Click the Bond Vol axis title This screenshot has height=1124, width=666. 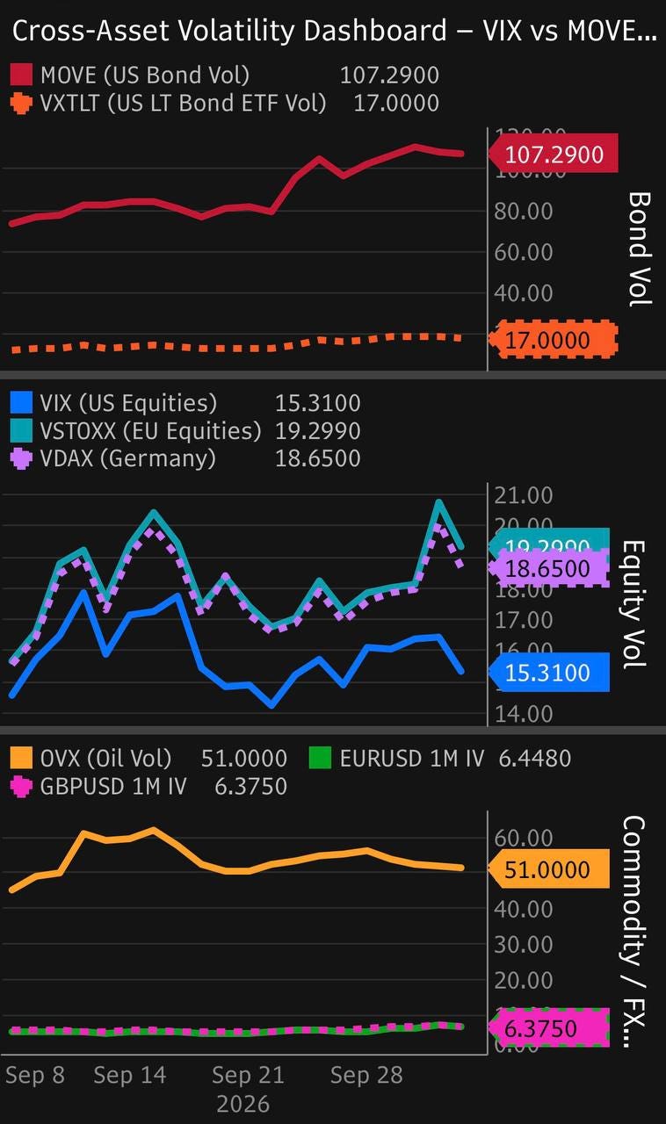(640, 249)
